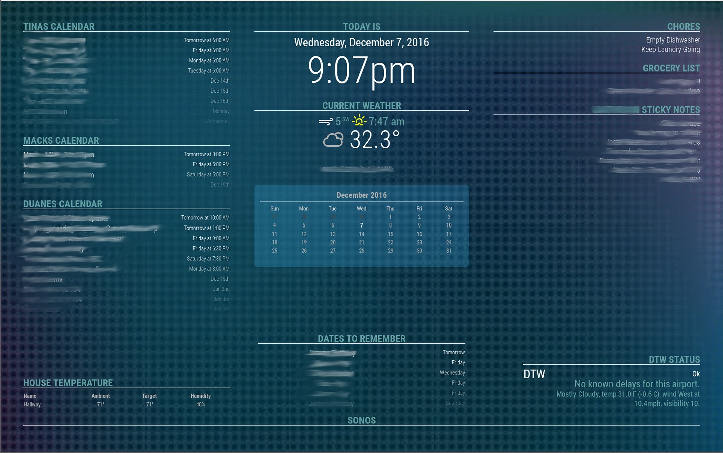The image size is (723, 453).
Task: Open the Macks Calendar heading
Action: point(61,141)
